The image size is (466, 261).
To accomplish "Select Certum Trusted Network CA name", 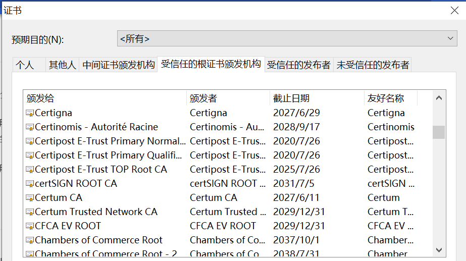I will click(96, 212).
